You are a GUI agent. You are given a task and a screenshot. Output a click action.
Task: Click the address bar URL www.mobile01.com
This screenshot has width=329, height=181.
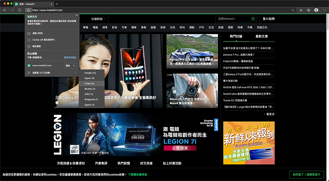point(47,10)
